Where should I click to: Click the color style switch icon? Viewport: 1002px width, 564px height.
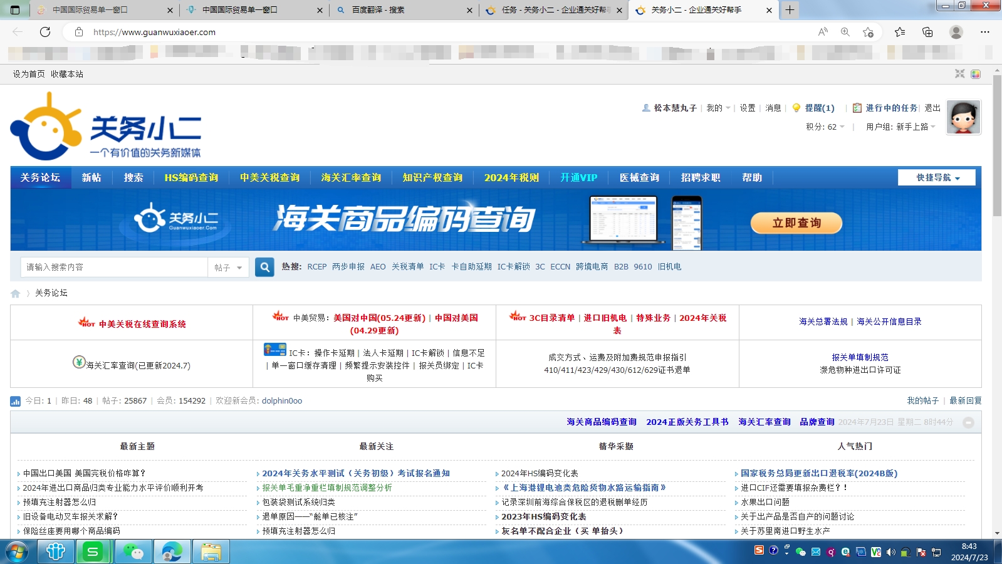point(976,74)
